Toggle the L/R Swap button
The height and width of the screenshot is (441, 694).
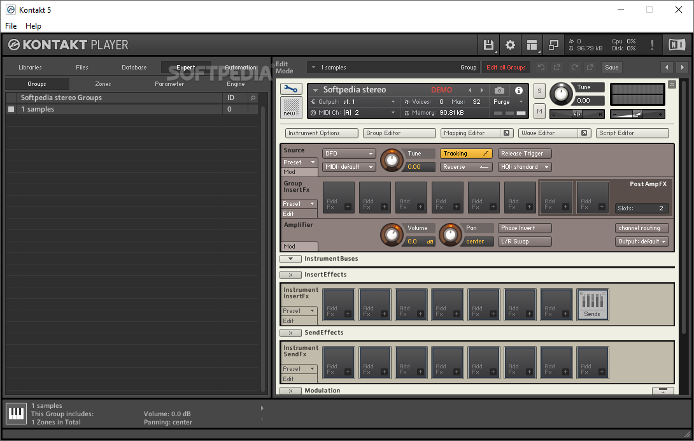[525, 241]
